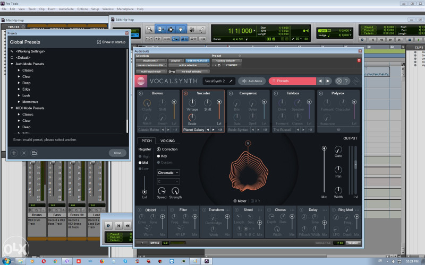
Task: Click the Windows Start button
Action: 7,261
